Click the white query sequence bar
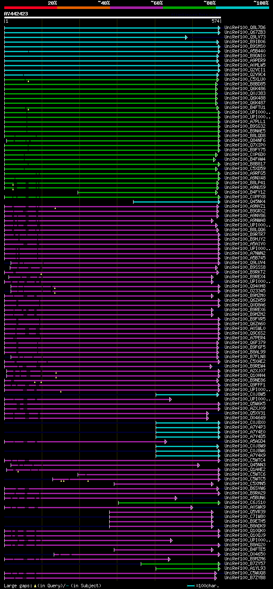273x589 pixels. click(x=112, y=18)
